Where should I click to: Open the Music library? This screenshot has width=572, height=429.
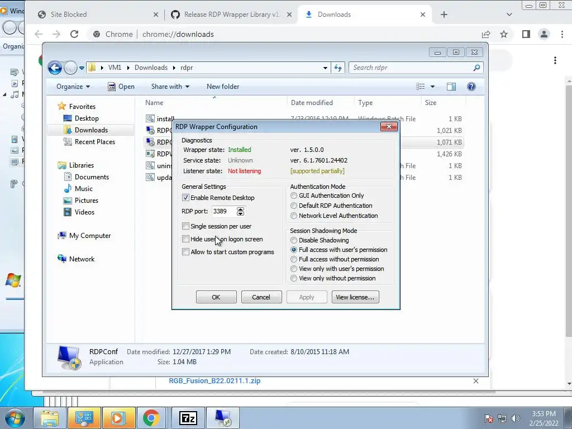click(84, 189)
